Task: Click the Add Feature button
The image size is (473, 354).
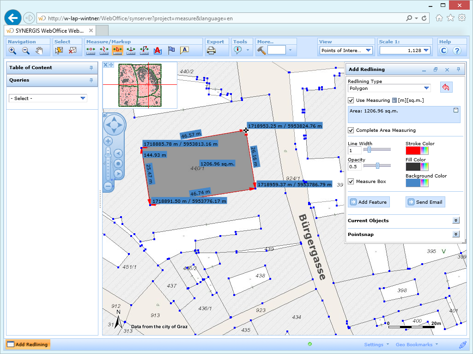Action: (x=369, y=202)
